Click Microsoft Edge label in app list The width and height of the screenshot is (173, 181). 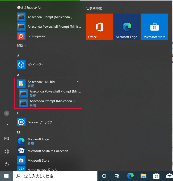coord(38,139)
